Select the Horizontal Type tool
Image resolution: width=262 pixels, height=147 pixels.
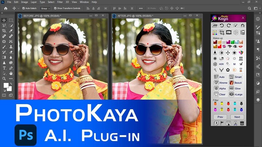coord(4,68)
